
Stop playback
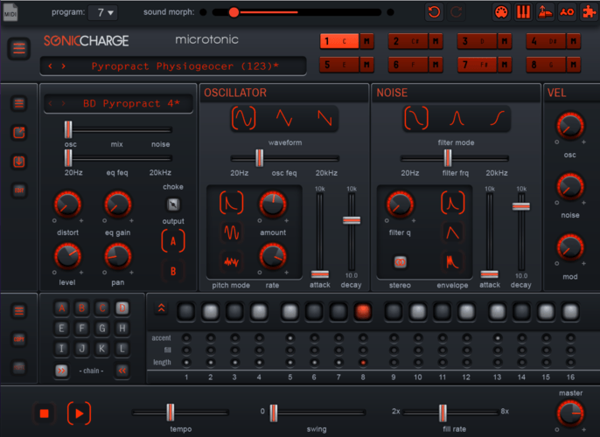45,413
